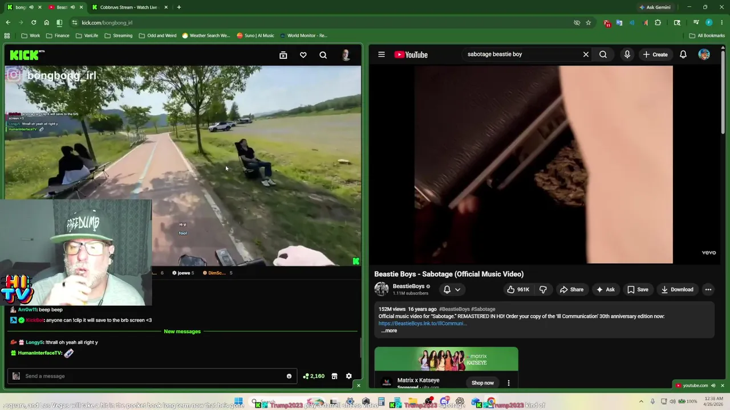The width and height of the screenshot is (730, 410).
Task: Open Chrome extensions puzzle icon
Action: click(658, 22)
